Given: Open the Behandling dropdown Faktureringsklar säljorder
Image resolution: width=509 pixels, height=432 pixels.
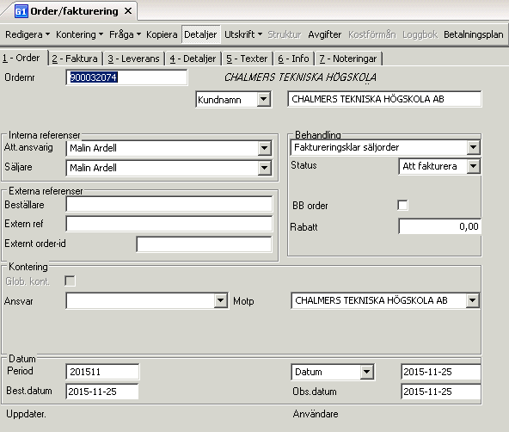Looking at the screenshot, I should click(473, 147).
